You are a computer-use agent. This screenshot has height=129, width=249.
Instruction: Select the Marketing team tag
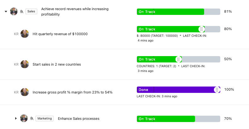(x=45, y=119)
